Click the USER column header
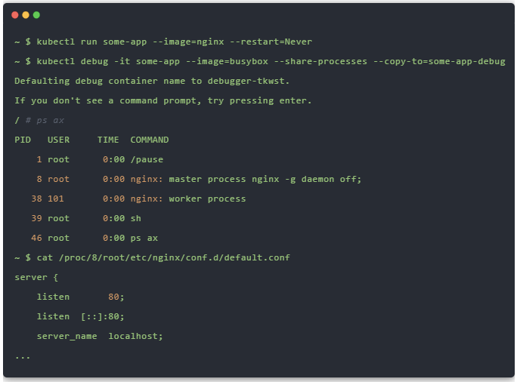Image resolution: width=517 pixels, height=382 pixels. point(58,140)
